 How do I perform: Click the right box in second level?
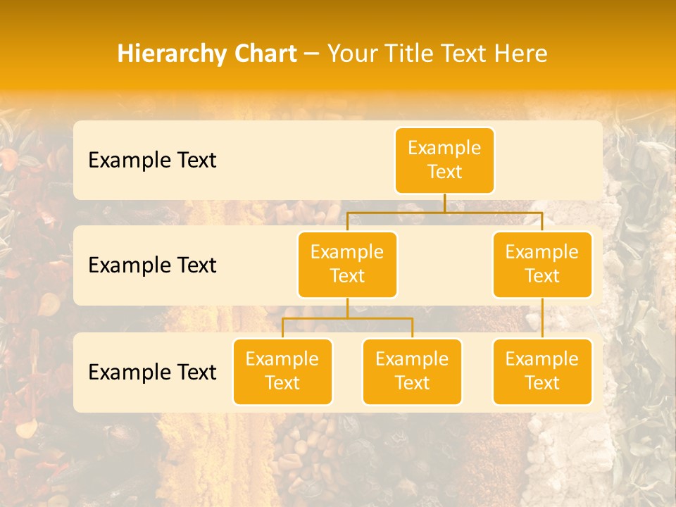(542, 264)
